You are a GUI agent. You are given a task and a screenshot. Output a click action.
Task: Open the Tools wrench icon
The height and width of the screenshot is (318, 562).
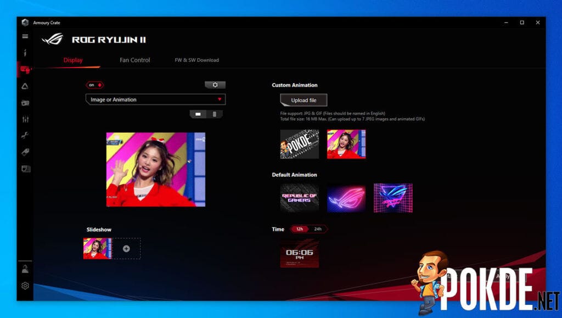pos(25,136)
